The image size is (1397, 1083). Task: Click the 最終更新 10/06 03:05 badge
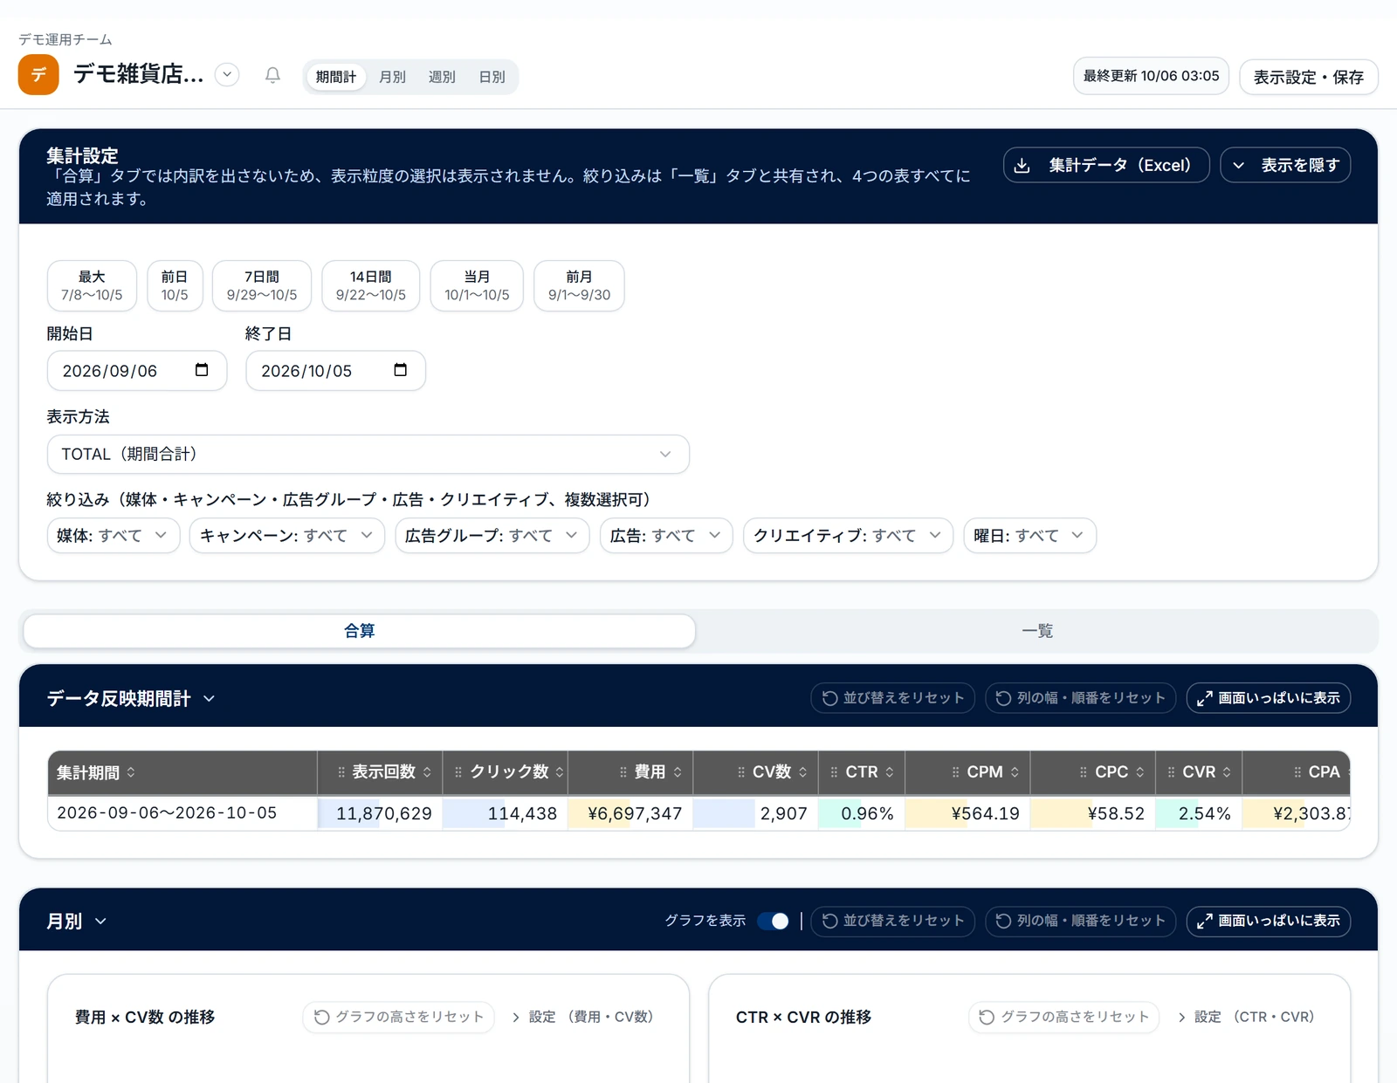click(x=1151, y=76)
